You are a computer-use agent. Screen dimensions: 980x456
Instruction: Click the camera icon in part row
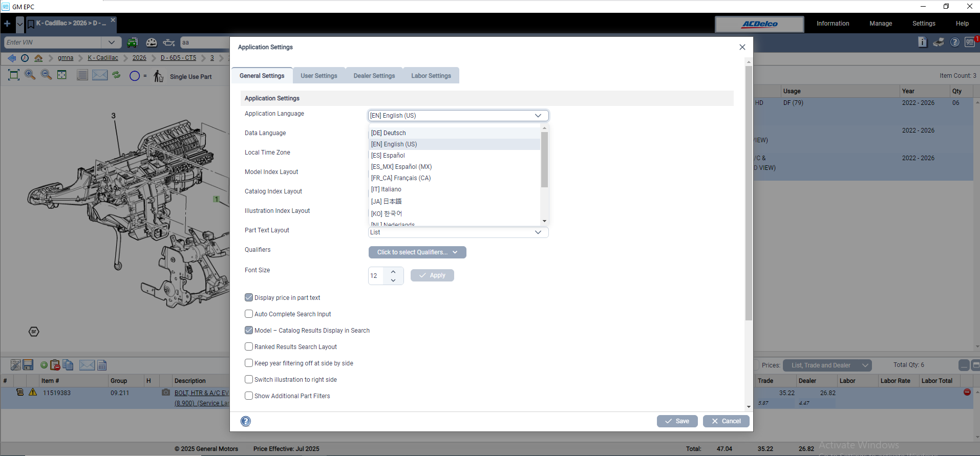pyautogui.click(x=166, y=393)
